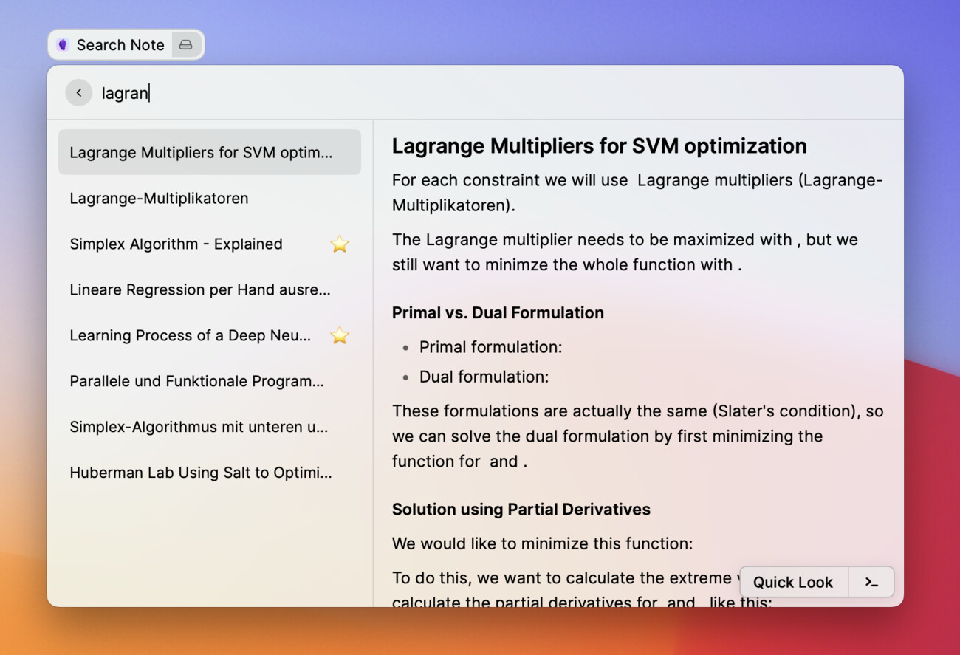Click the search field containing "lagran"
The height and width of the screenshot is (655, 960).
(x=443, y=93)
